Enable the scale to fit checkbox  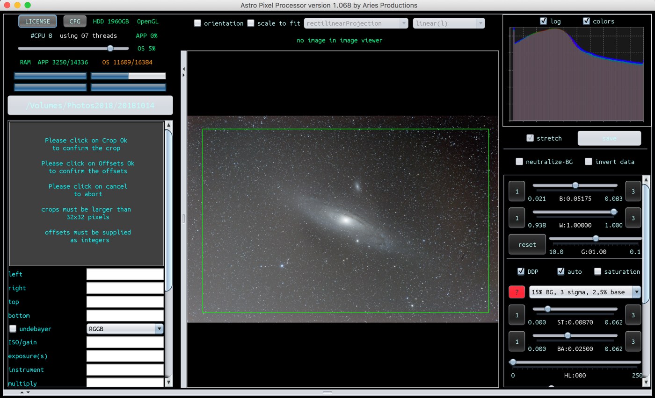click(x=251, y=23)
